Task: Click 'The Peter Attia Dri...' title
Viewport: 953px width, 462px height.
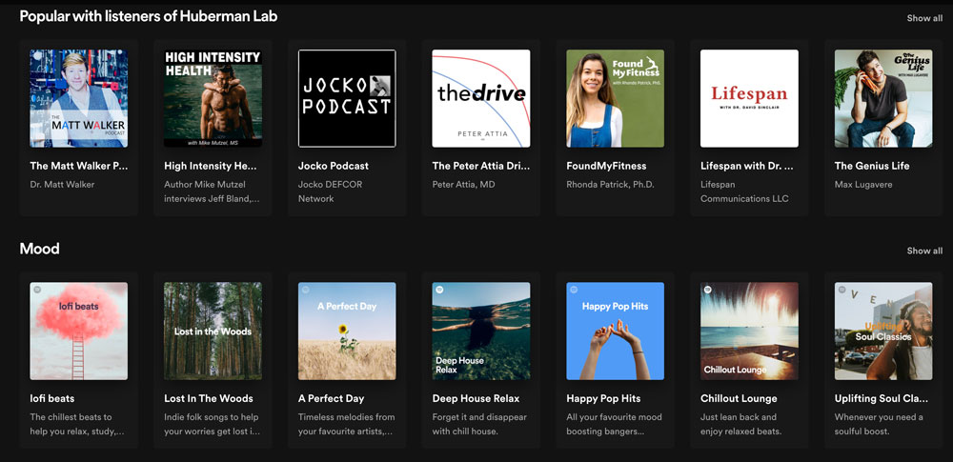Action: [x=480, y=166]
